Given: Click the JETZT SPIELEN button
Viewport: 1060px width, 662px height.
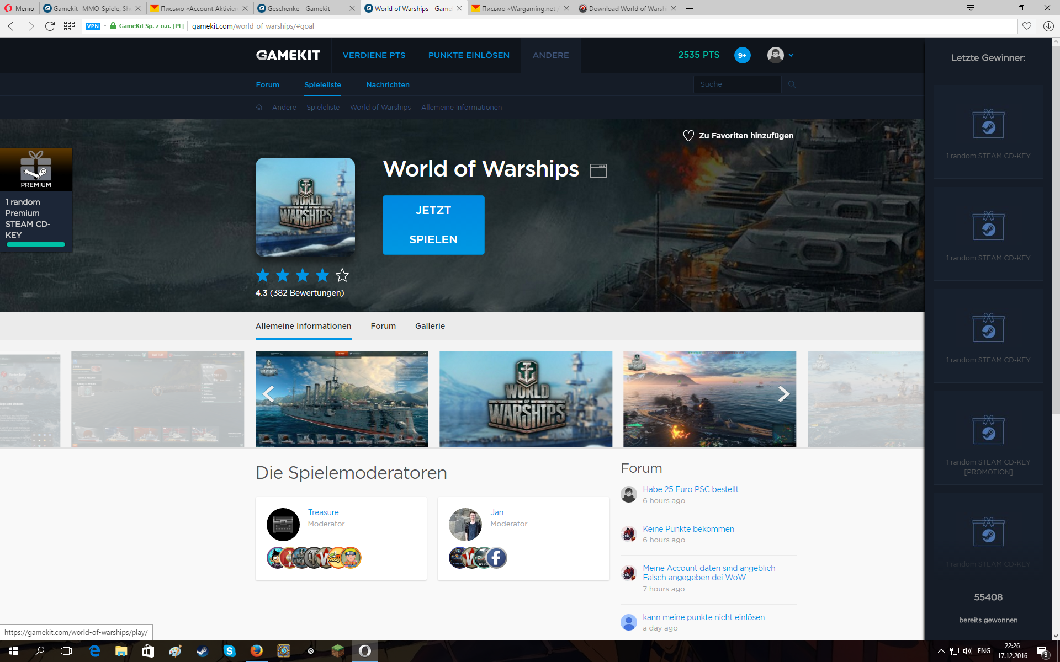Looking at the screenshot, I should 433,225.
